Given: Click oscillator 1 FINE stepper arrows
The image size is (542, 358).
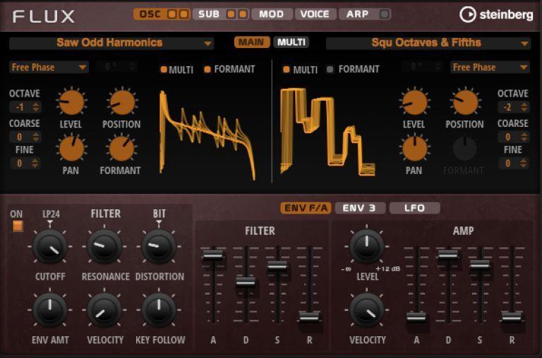Looking at the screenshot, I should coord(35,163).
